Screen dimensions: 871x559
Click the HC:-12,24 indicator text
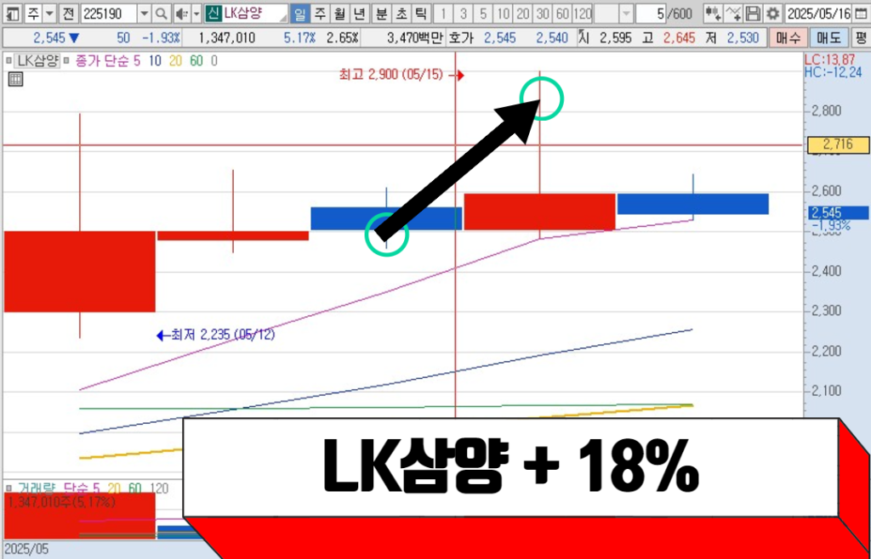[x=835, y=72]
